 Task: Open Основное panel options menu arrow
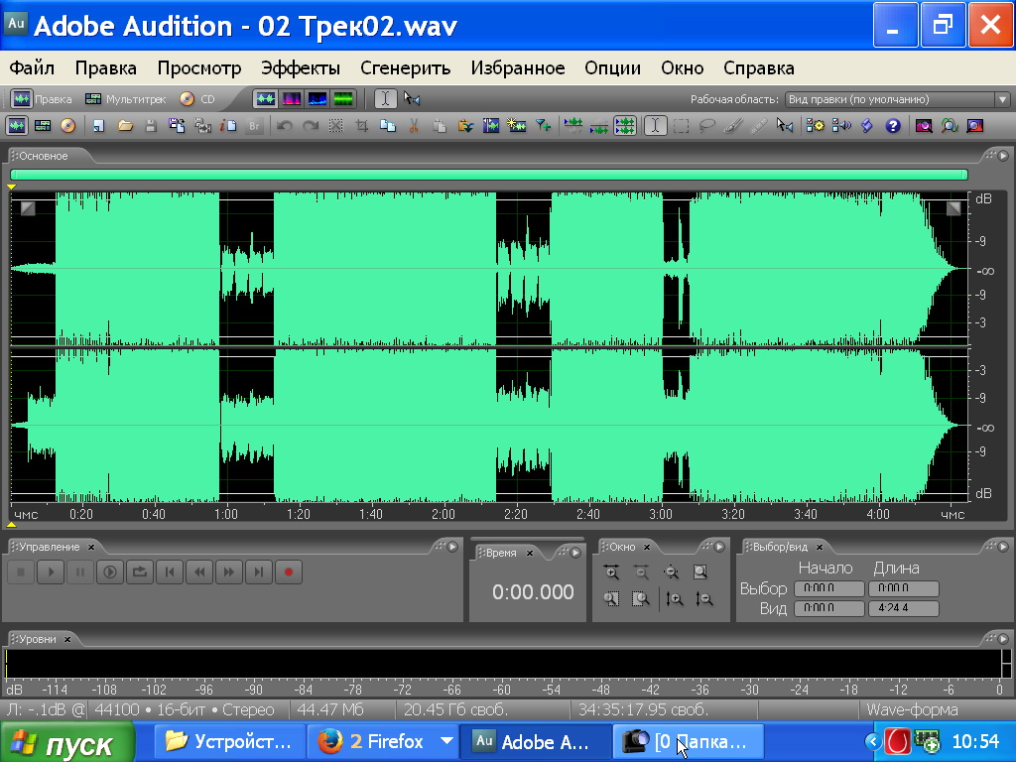coord(1003,156)
